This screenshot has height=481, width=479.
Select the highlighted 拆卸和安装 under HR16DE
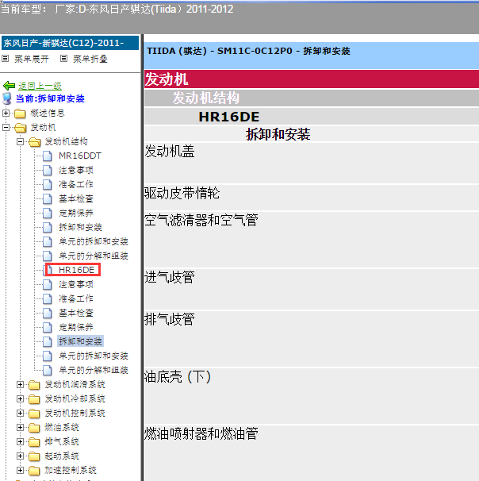click(x=80, y=341)
